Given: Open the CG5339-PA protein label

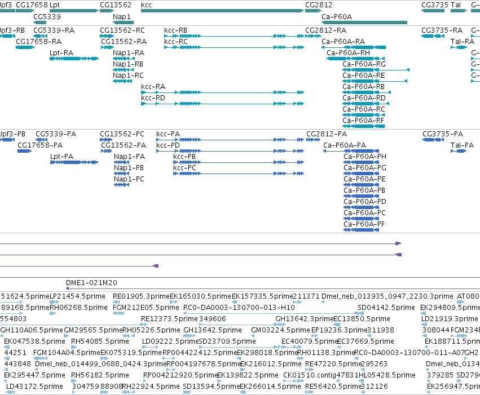Looking at the screenshot, I should coord(56,134).
